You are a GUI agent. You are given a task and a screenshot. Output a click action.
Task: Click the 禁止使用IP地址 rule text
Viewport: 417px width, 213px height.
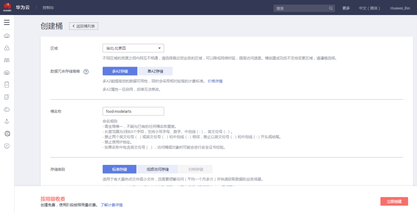pos(117,142)
